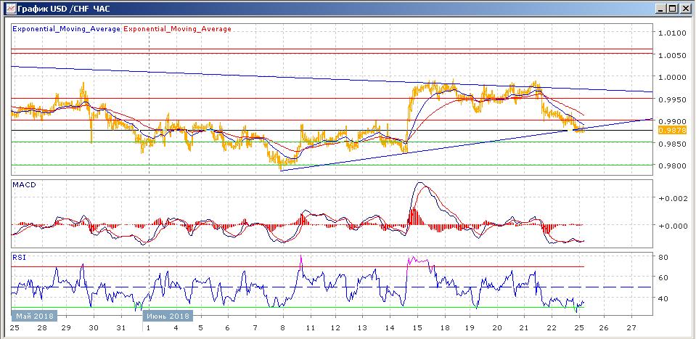
Task: Click the RSI 40 axis label
Action: pos(663,298)
